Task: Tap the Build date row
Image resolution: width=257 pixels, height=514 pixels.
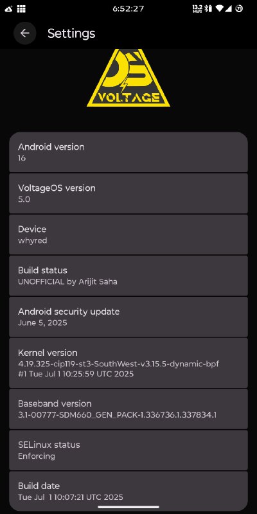Action: pyautogui.click(x=128, y=491)
